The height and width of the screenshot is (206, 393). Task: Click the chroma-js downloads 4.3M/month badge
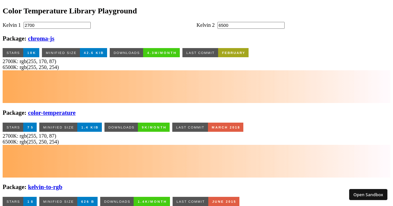tap(145, 53)
